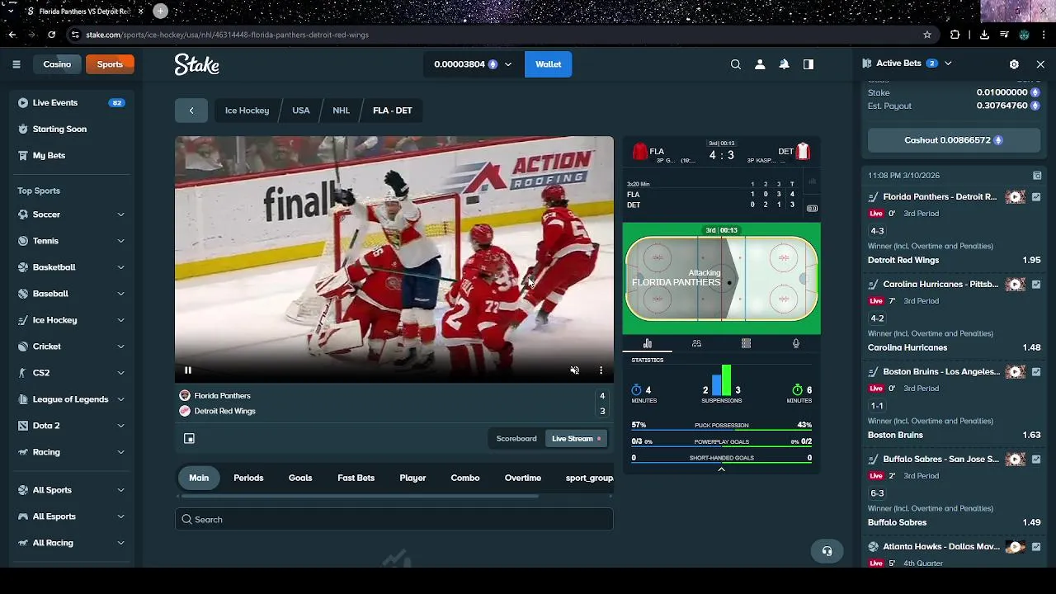Open the user profile icon

pos(760,64)
